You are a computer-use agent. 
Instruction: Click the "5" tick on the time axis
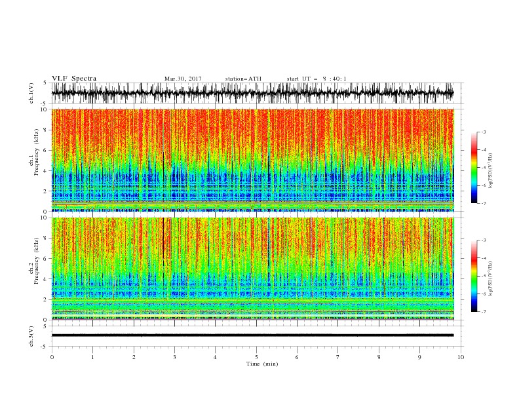pyautogui.click(x=256, y=357)
